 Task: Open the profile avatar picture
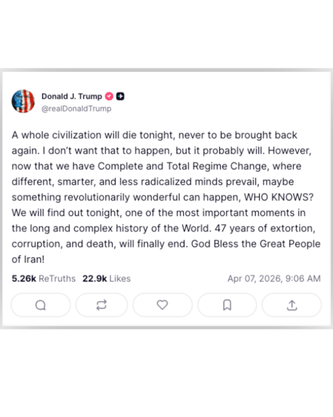23,102
